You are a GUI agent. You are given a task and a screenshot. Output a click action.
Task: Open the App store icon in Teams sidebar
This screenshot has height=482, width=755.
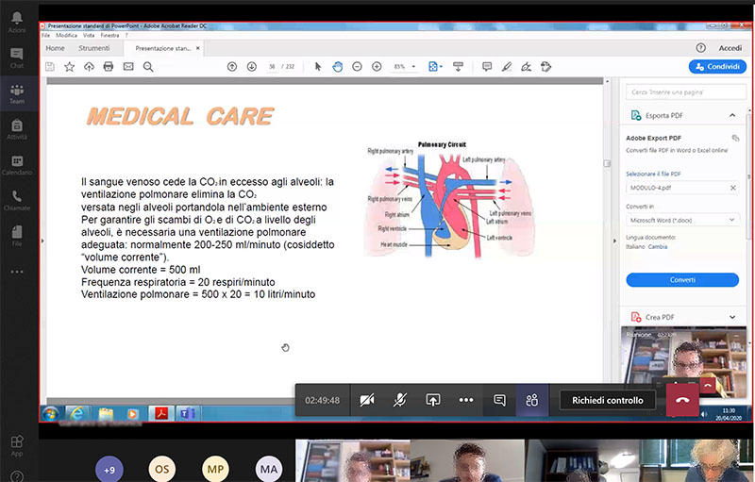(17, 445)
